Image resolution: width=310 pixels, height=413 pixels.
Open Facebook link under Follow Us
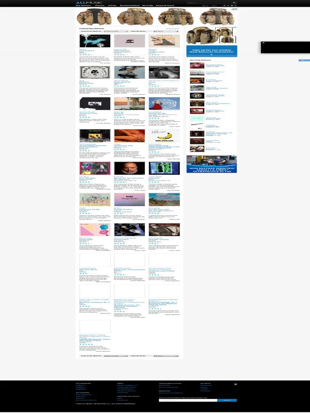[x=205, y=385]
